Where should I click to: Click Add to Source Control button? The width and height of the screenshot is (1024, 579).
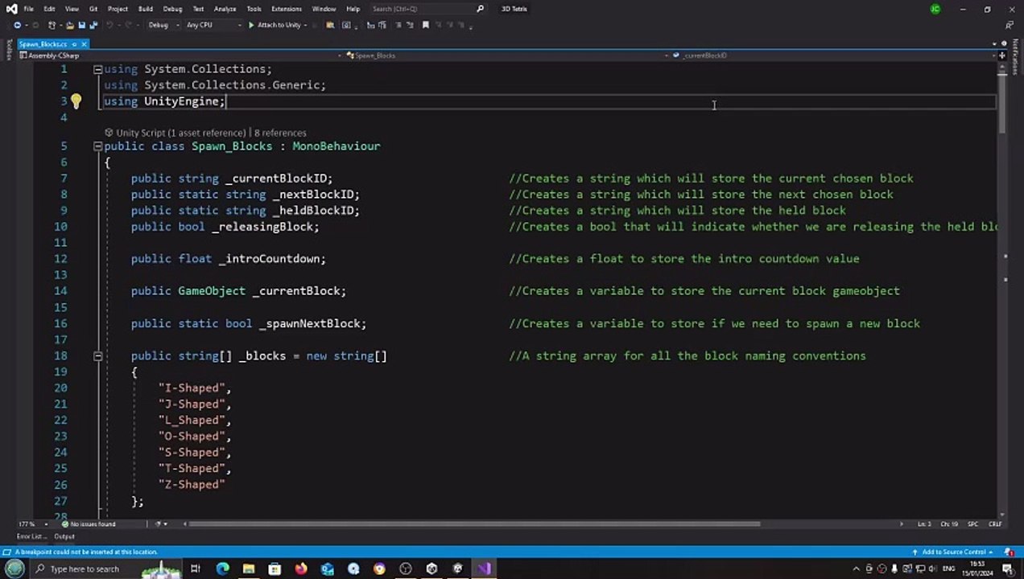954,552
